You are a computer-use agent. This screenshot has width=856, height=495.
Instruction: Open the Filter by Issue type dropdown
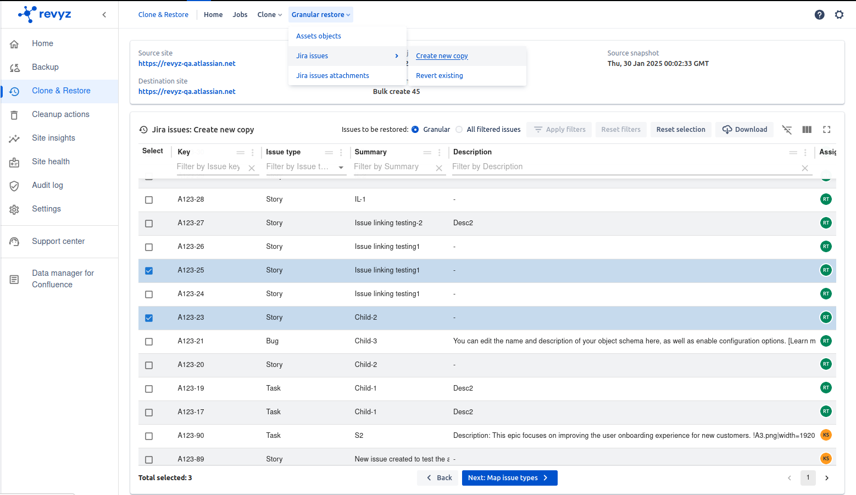point(341,167)
